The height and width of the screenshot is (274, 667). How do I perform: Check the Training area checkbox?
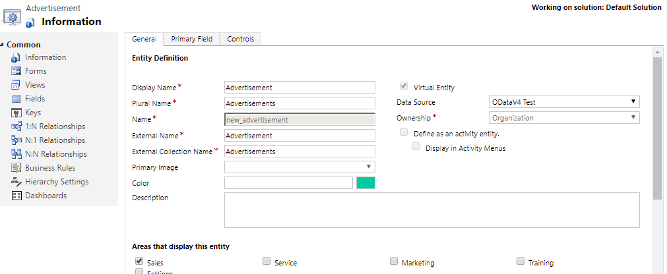pyautogui.click(x=521, y=261)
